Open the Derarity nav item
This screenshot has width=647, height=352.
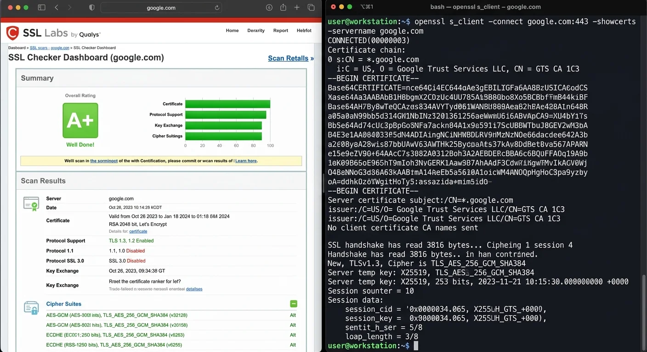256,31
